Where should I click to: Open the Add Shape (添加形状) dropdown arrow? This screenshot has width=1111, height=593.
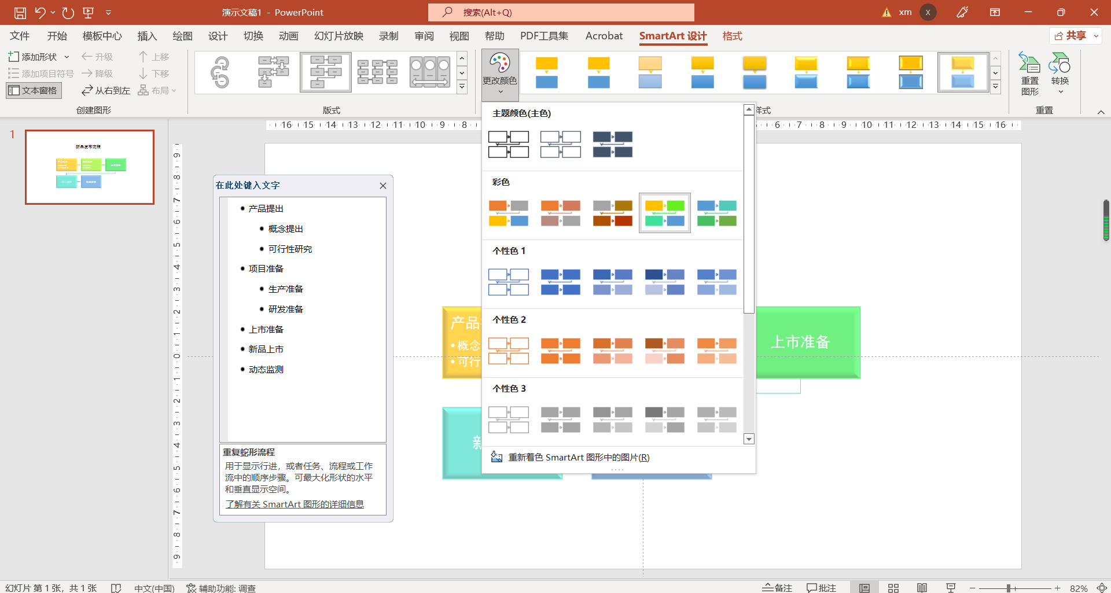coord(67,57)
